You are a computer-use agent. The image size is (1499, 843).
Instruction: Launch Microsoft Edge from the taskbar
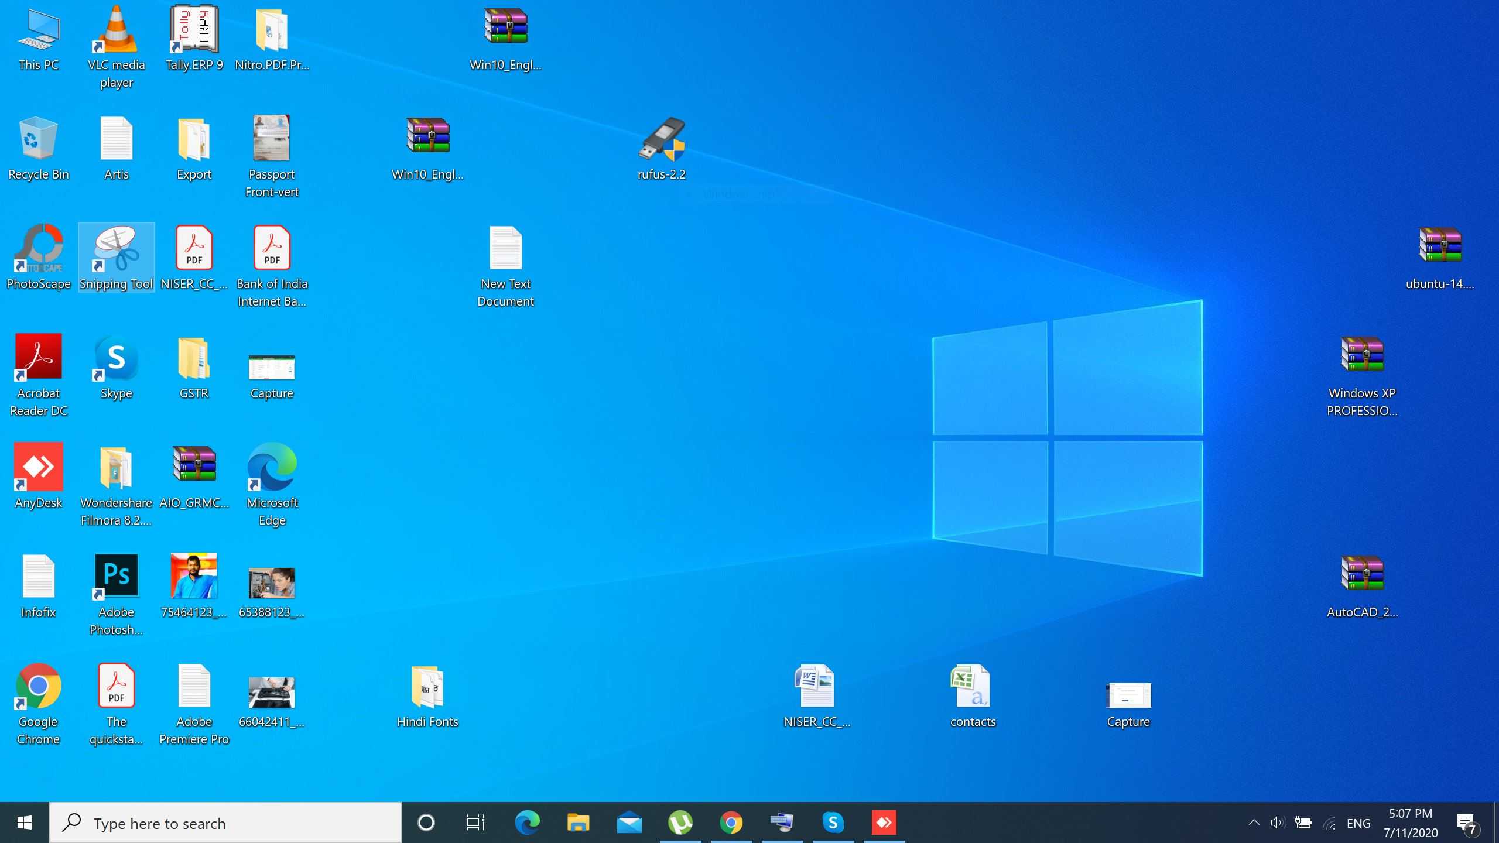[527, 823]
